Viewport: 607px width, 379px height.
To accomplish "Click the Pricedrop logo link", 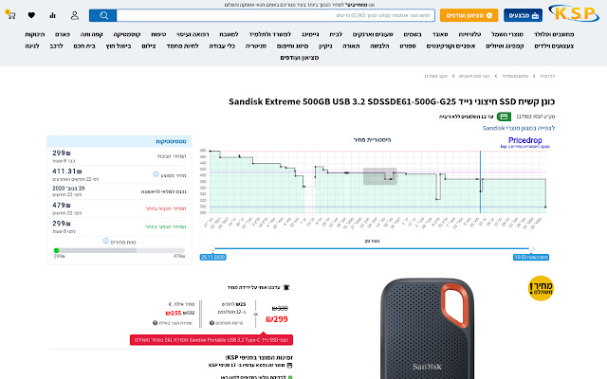I will pyautogui.click(x=524, y=142).
